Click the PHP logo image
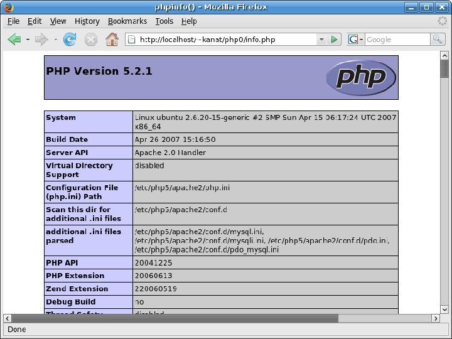The width and height of the screenshot is (452, 339). [361, 77]
